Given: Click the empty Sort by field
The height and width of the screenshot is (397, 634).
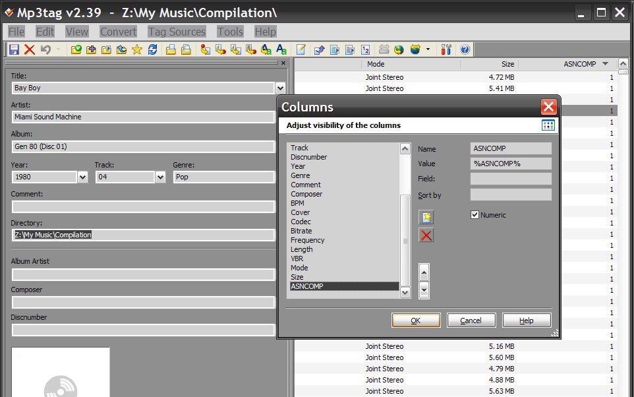Looking at the screenshot, I should (x=511, y=195).
